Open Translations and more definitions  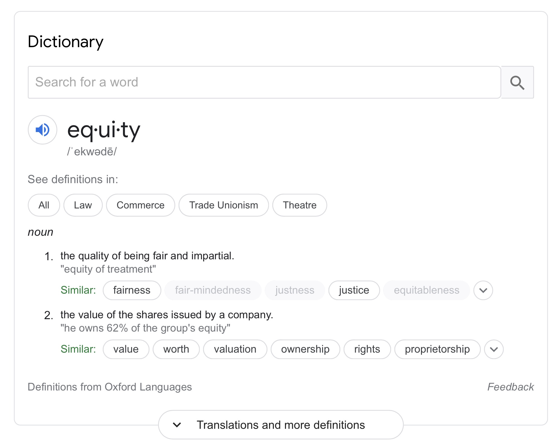point(281,425)
